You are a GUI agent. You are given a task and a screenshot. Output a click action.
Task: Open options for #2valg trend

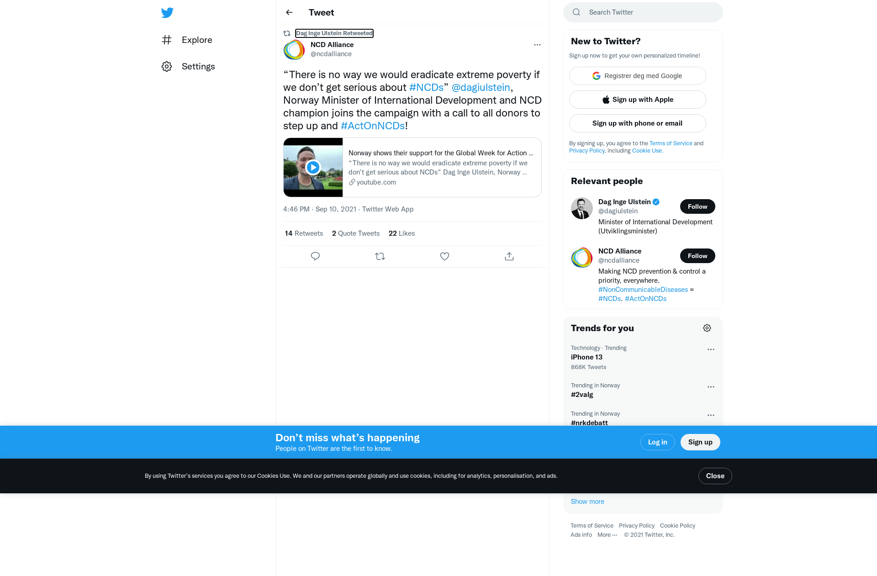(x=711, y=387)
